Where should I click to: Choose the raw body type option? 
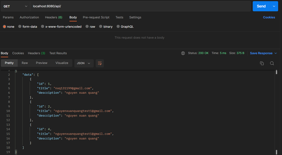pyautogui.click(x=88, y=27)
